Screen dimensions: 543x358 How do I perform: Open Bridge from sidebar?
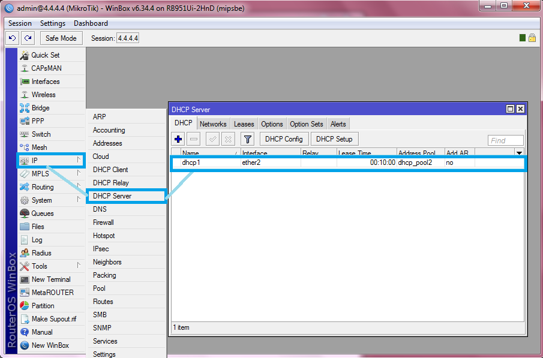[51, 108]
